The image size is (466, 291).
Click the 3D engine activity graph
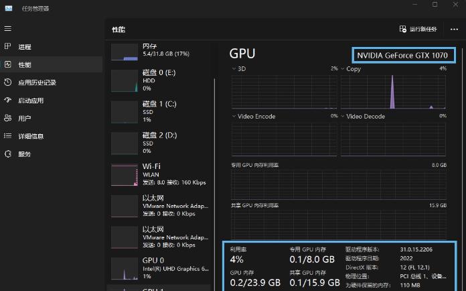coord(285,92)
